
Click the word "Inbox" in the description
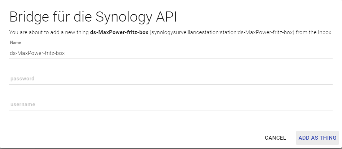point(324,33)
